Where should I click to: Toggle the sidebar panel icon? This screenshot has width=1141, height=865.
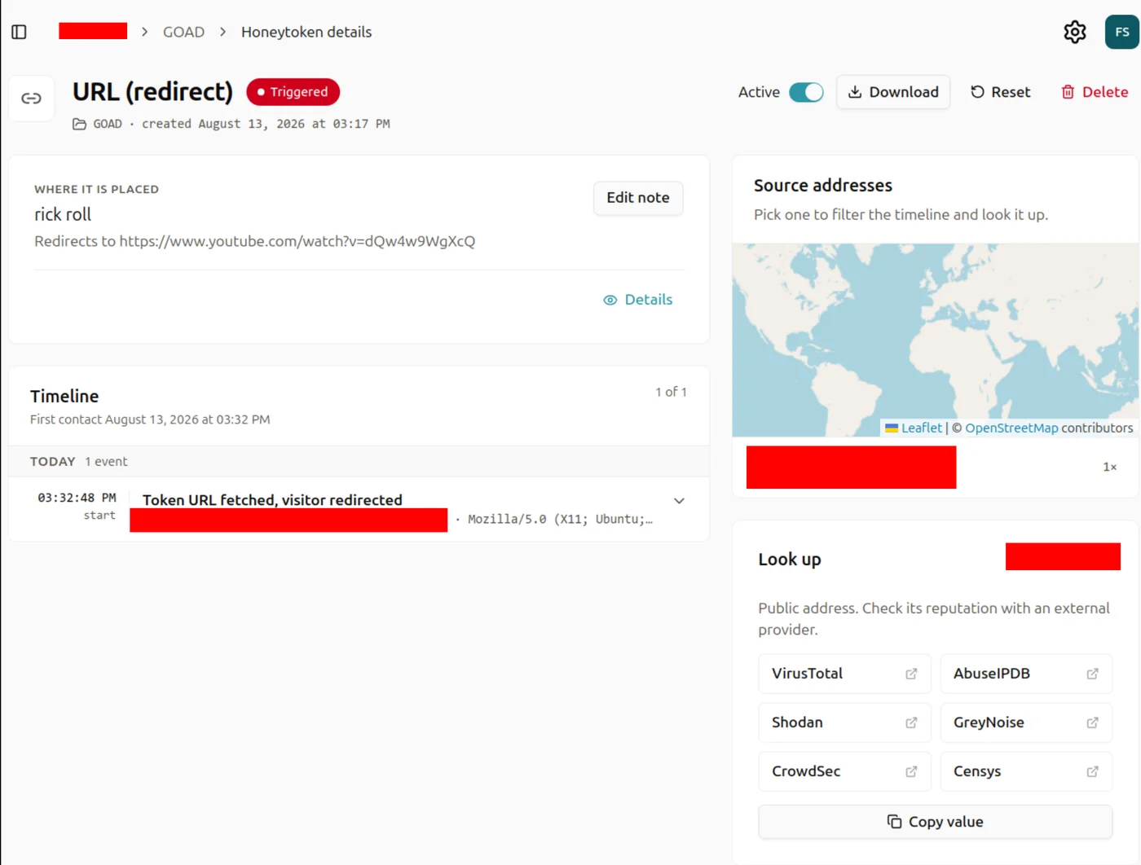[20, 32]
